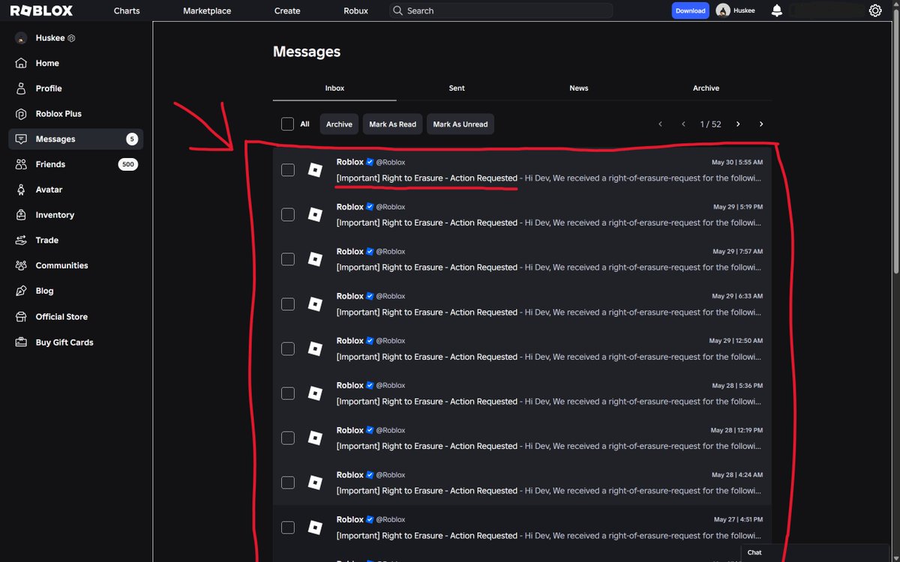
Task: Tick checkbox for May 27 4:51 PM message
Action: pos(288,528)
